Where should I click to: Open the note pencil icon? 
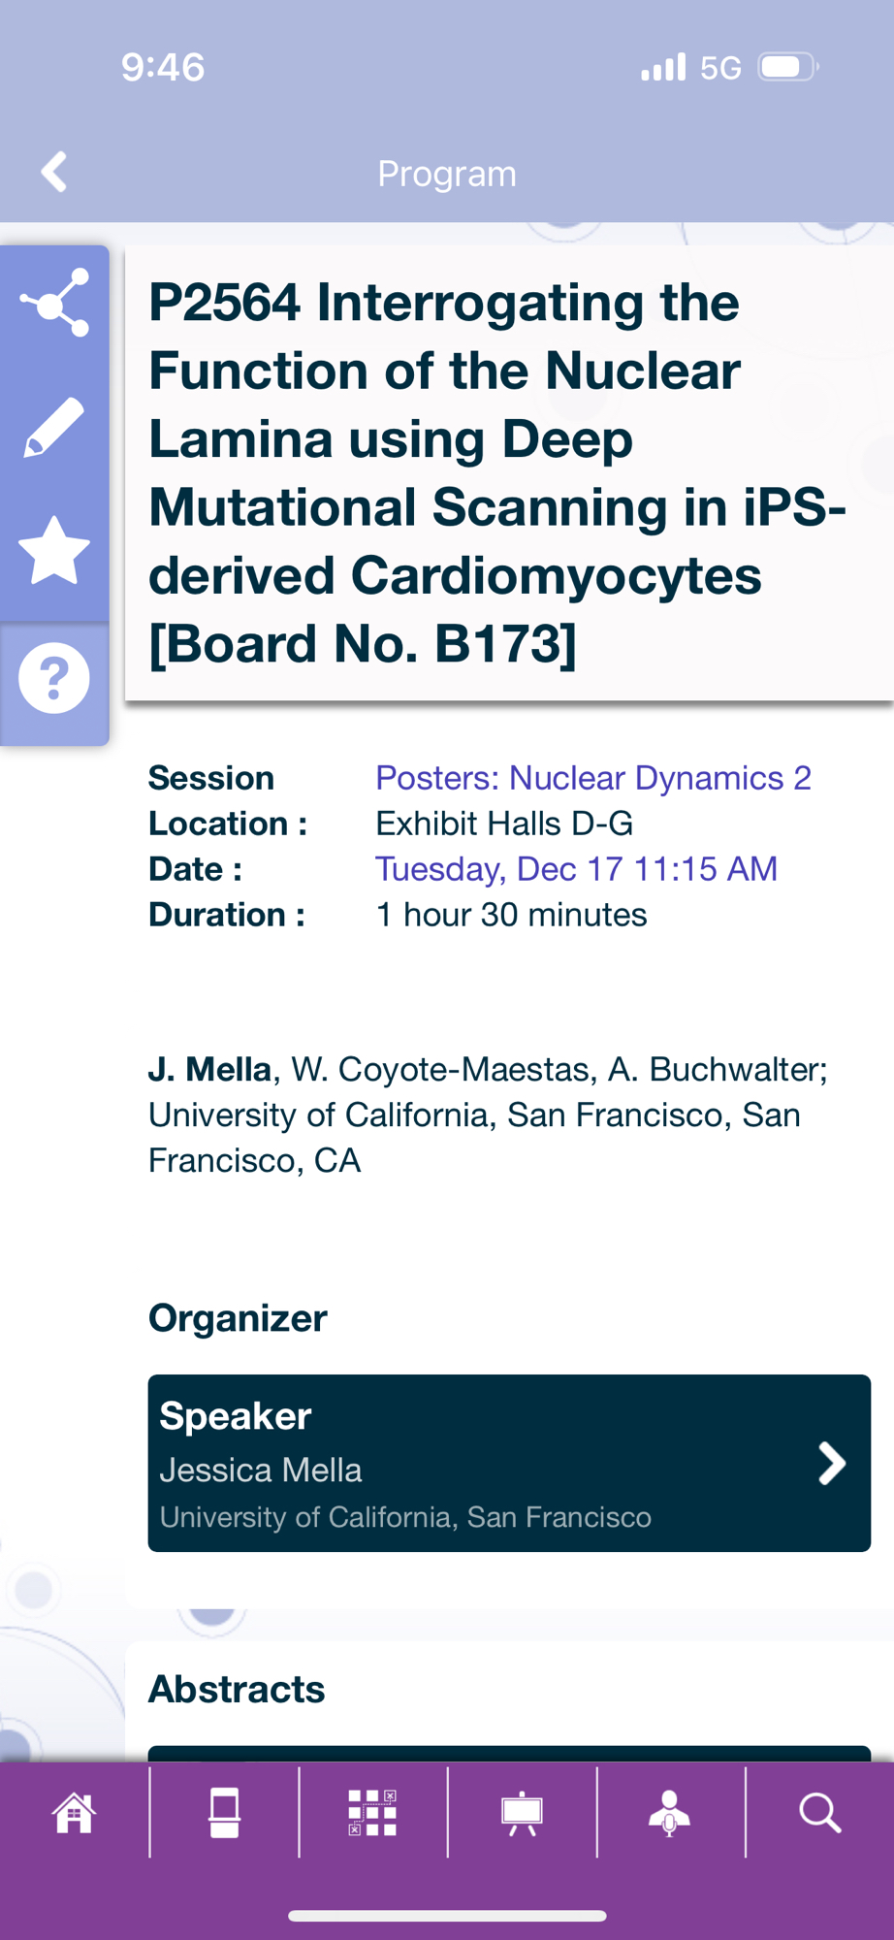click(54, 427)
